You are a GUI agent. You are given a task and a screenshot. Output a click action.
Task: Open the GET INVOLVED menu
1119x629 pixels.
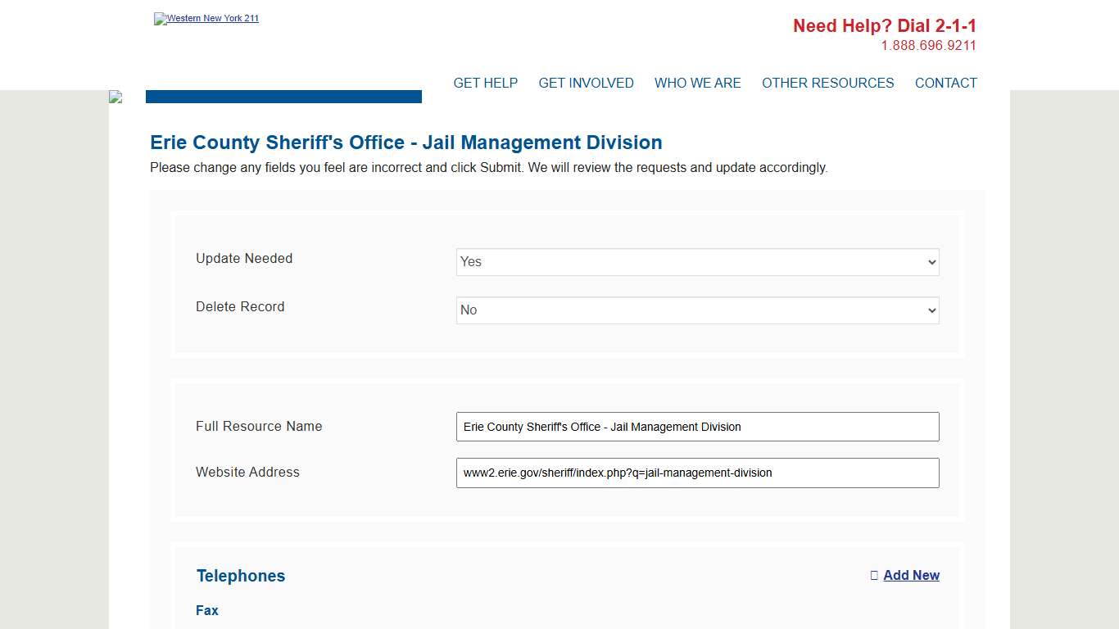click(x=586, y=83)
